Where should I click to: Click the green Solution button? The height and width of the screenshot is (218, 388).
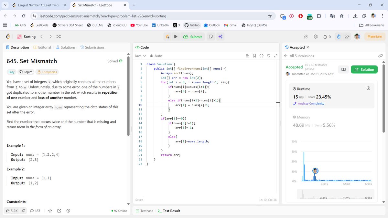(x=364, y=69)
